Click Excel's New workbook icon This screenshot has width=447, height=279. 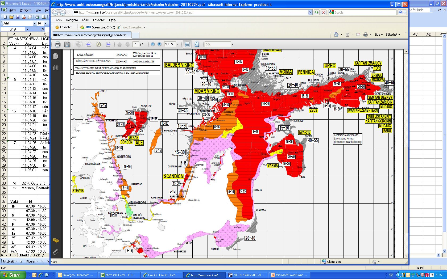[x=5, y=17]
